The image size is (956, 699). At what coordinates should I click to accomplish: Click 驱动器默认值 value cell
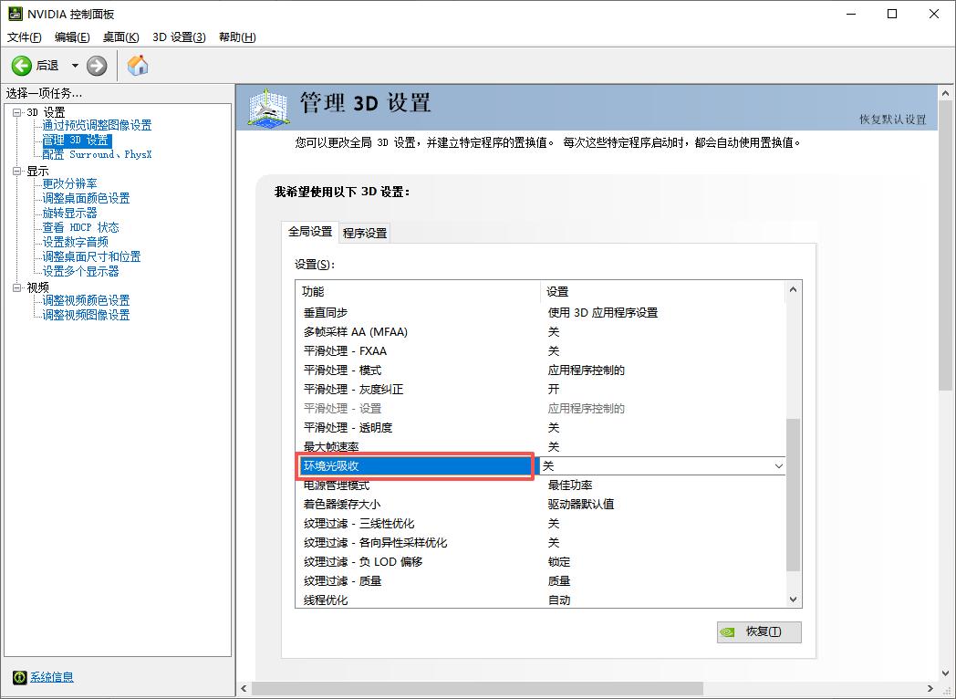581,505
